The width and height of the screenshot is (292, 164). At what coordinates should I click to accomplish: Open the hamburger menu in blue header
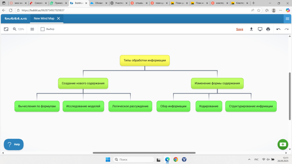(x=287, y=19)
